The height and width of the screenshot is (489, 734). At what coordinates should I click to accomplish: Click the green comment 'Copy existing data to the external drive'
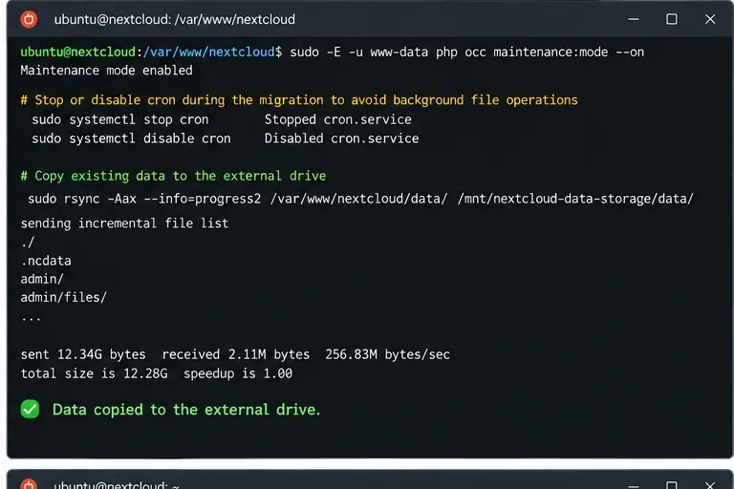(x=173, y=176)
